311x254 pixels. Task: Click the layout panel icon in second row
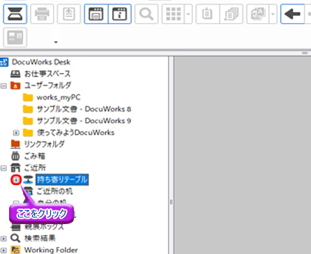coord(15,38)
